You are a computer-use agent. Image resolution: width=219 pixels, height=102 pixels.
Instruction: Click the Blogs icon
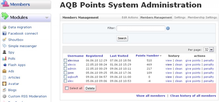(4, 90)
